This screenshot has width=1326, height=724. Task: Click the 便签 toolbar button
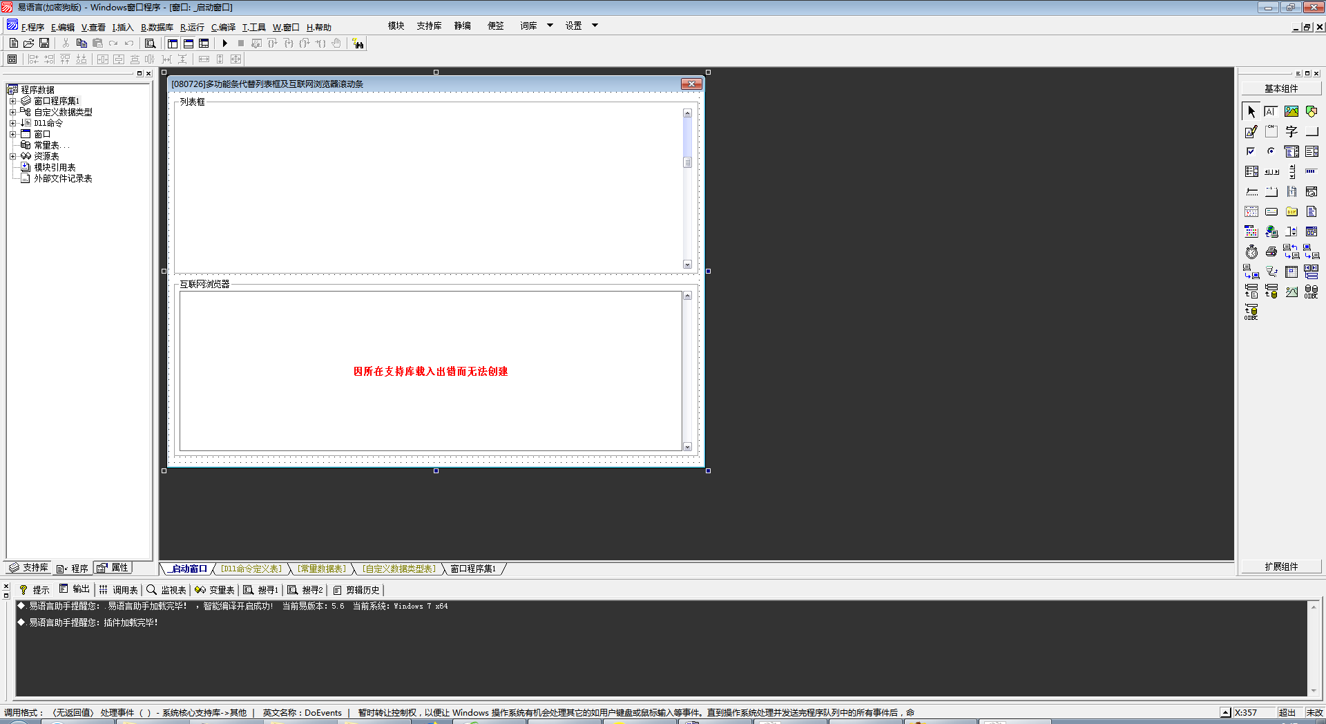coord(495,26)
